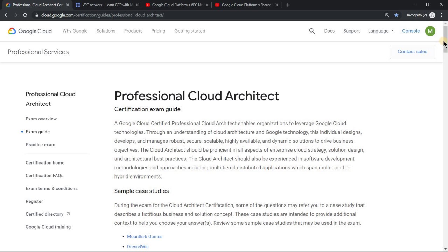Open the Solutions menu
Image resolution: width=448 pixels, height=252 pixels.
(x=106, y=31)
